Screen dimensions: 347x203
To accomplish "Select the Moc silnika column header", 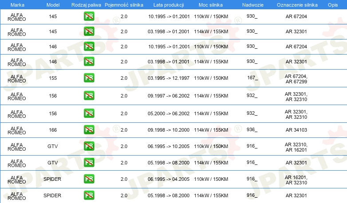I will [x=211, y=5].
